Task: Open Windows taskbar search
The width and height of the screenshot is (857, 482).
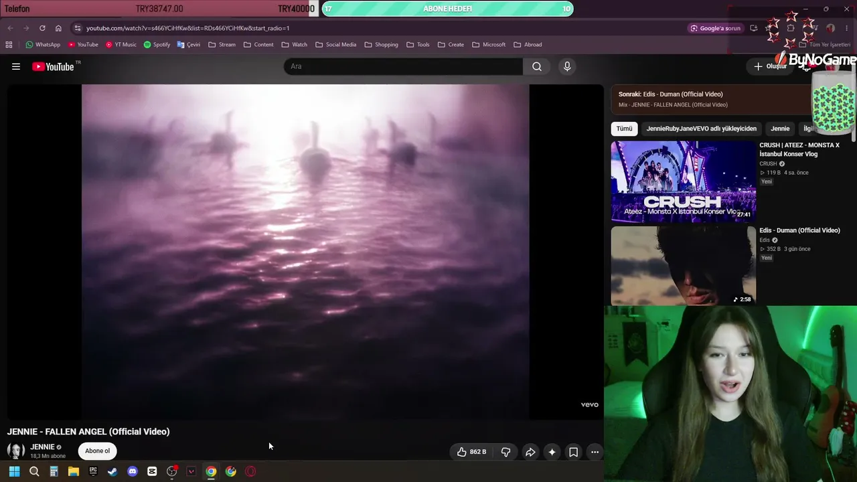Action: click(x=34, y=471)
